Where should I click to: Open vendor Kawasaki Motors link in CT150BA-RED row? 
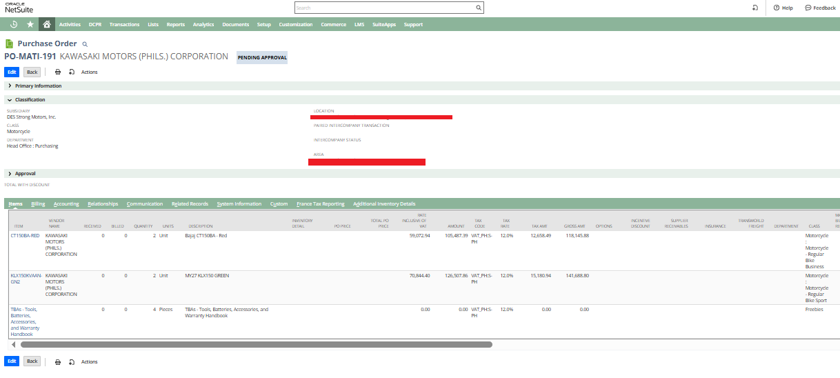pyautogui.click(x=61, y=244)
